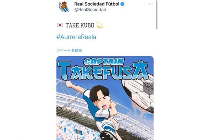This screenshot has width=211, height=140.
Task: Open the tweet's three-dot more menu
Action: coord(151,4)
